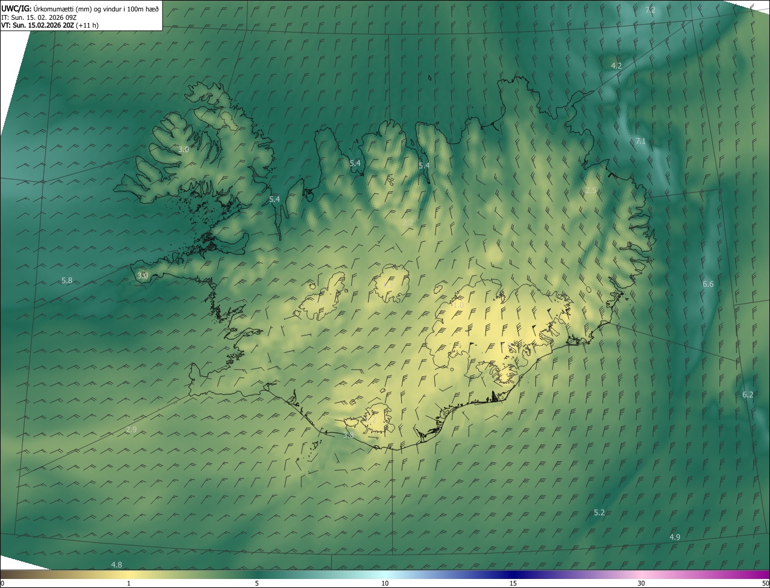Click the 5.2 value label

point(599,513)
